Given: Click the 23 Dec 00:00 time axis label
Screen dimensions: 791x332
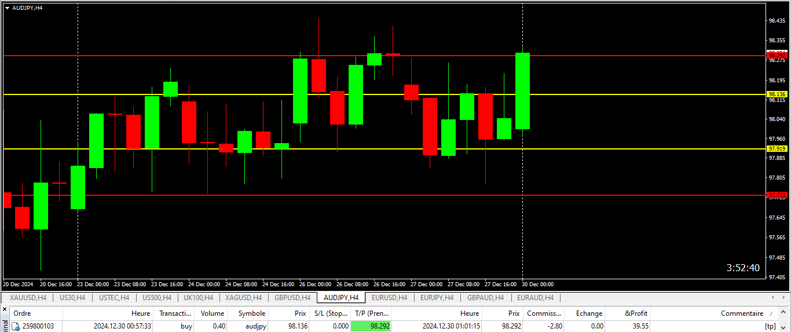Looking at the screenshot, I should click(x=93, y=284).
